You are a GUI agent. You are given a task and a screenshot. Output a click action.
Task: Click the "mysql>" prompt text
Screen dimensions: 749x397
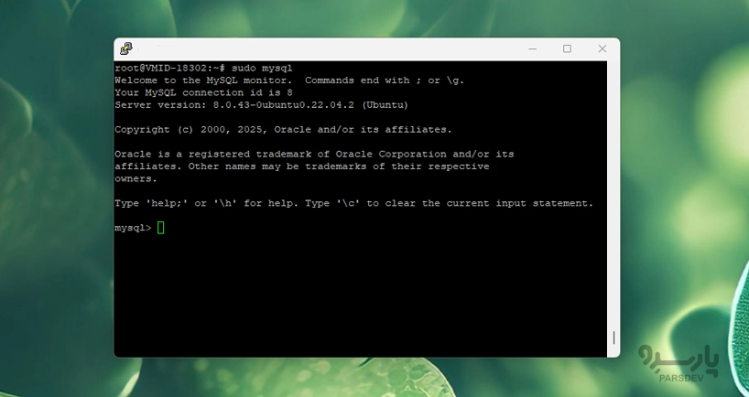pyautogui.click(x=133, y=228)
